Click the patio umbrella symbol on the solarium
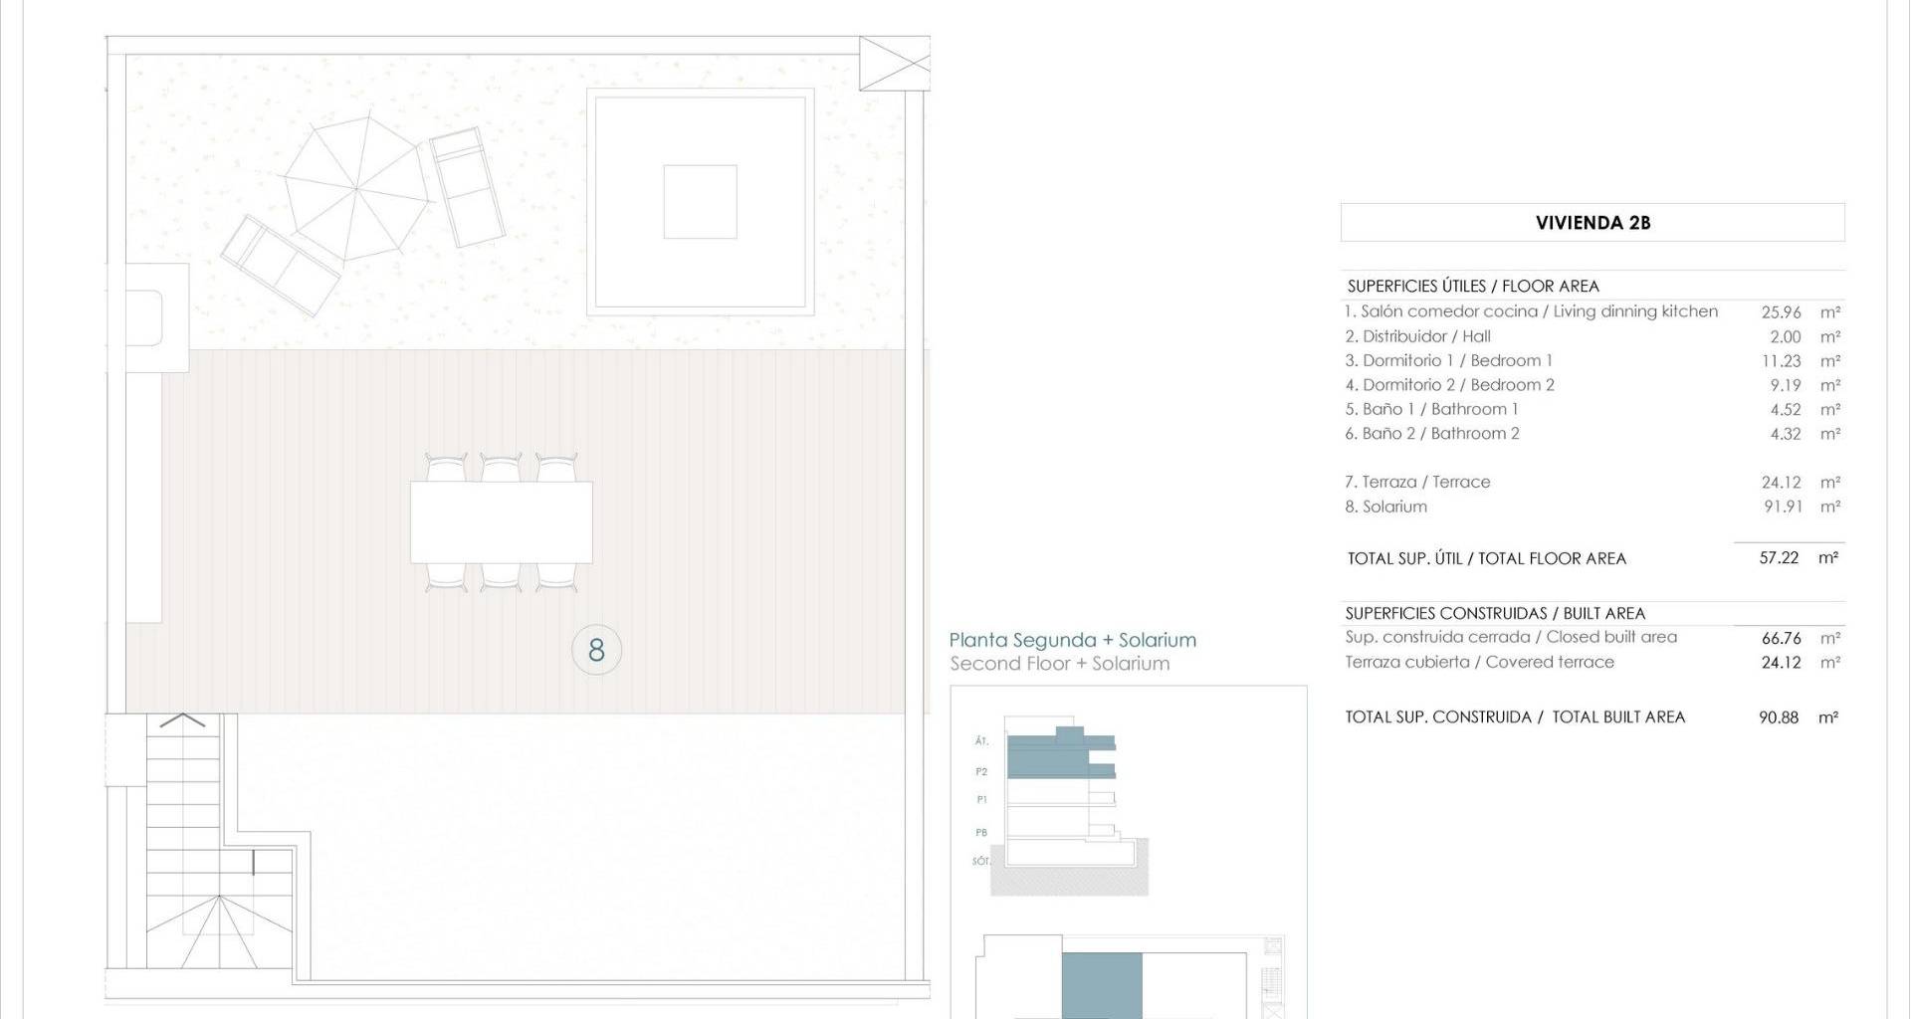The width and height of the screenshot is (1911, 1019). pyautogui.click(x=355, y=188)
